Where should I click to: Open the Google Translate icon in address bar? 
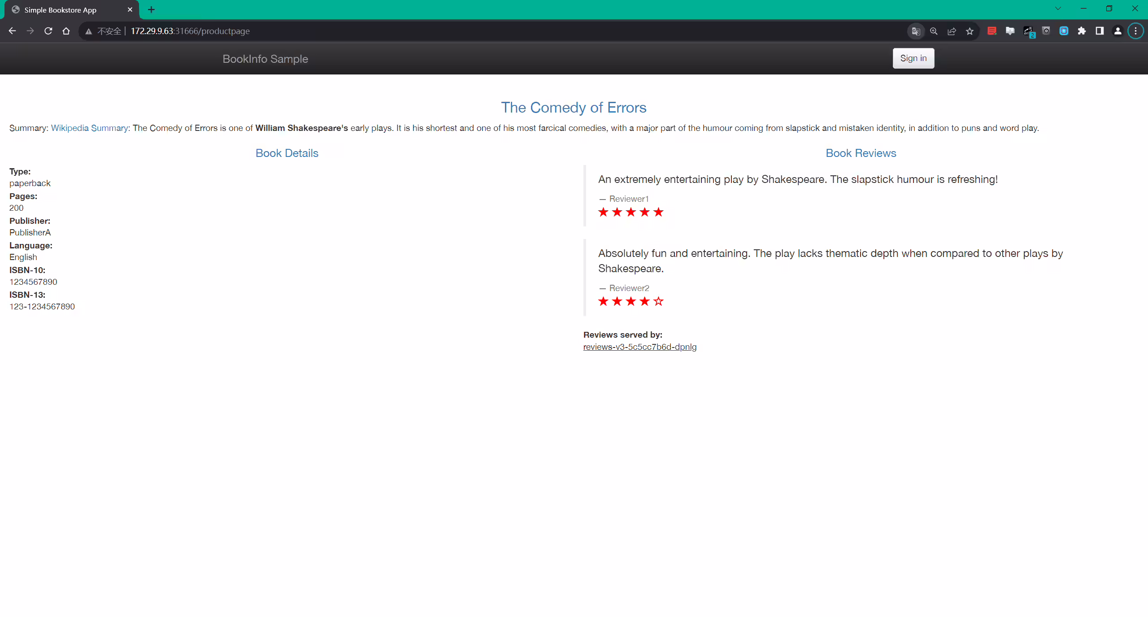click(x=916, y=31)
